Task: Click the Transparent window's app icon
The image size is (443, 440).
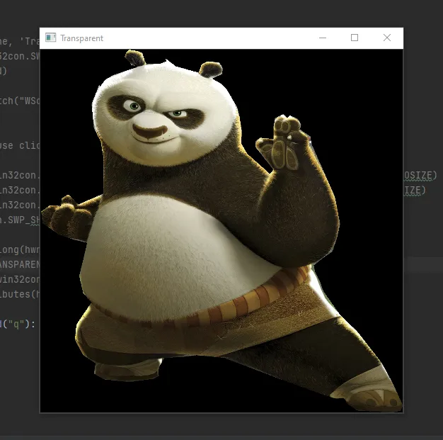Action: (50, 38)
